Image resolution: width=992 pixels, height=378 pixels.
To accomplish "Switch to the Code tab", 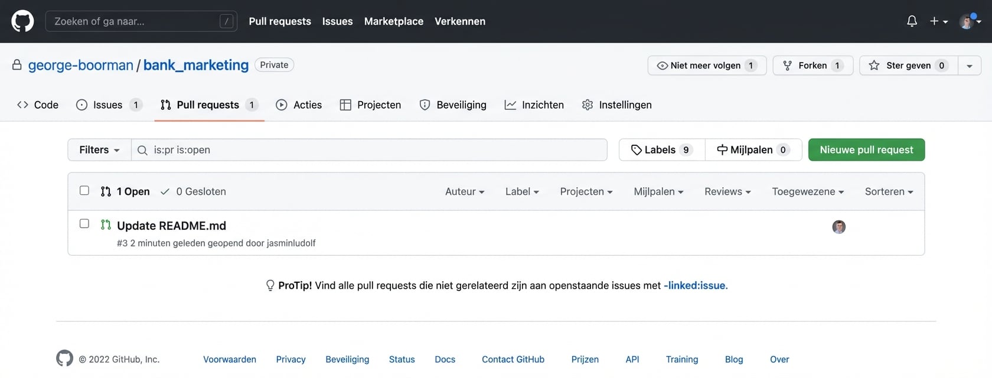I will (x=38, y=105).
